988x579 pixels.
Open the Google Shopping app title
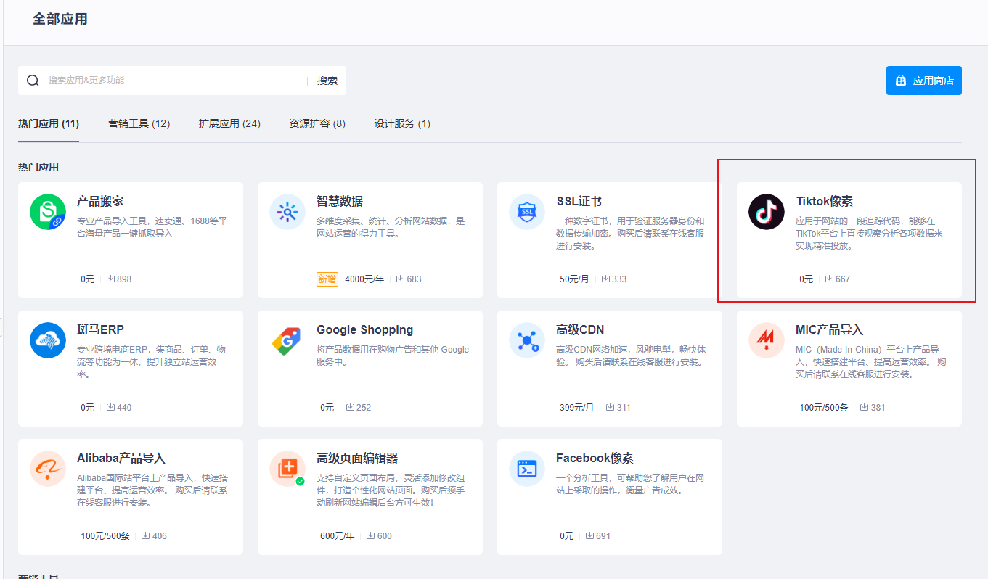click(x=364, y=329)
